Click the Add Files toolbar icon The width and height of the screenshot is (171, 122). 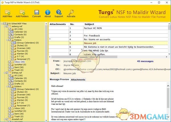point(7,12)
